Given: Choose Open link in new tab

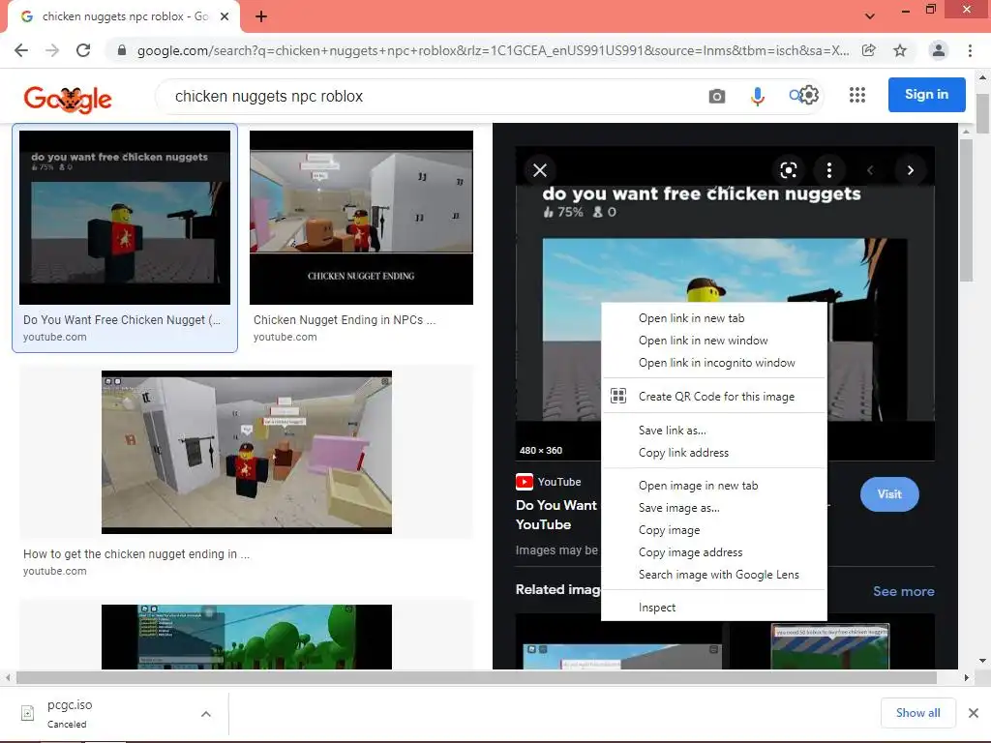Looking at the screenshot, I should [x=714, y=318].
